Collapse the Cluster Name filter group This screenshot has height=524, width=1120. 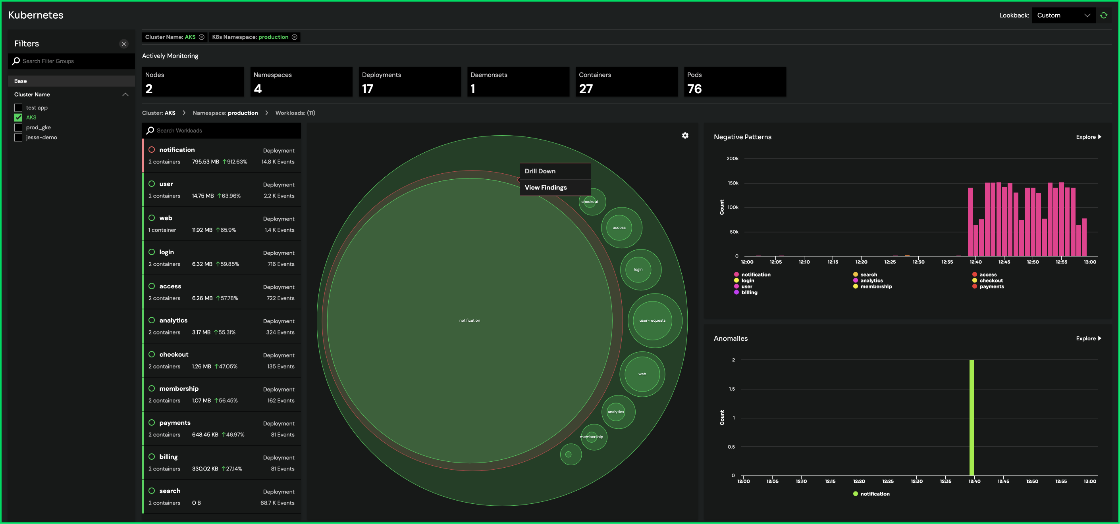pyautogui.click(x=125, y=94)
